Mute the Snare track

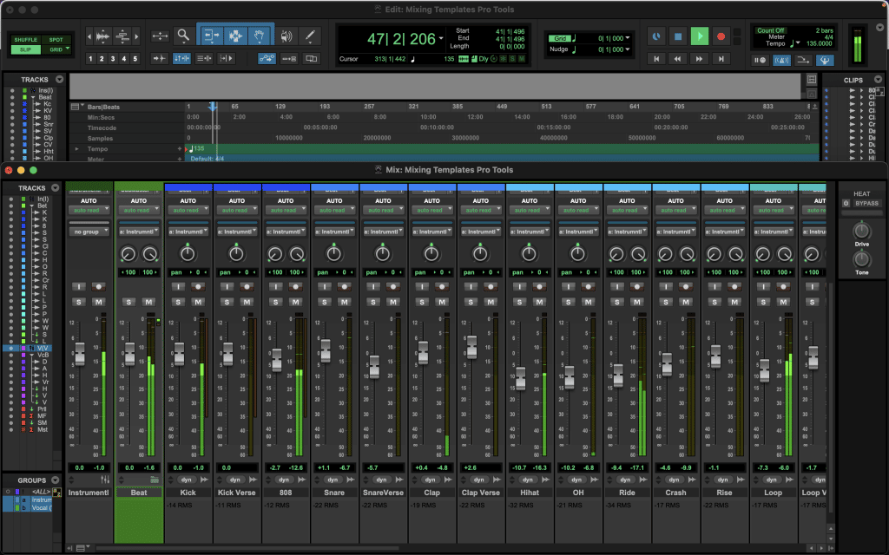click(x=345, y=302)
